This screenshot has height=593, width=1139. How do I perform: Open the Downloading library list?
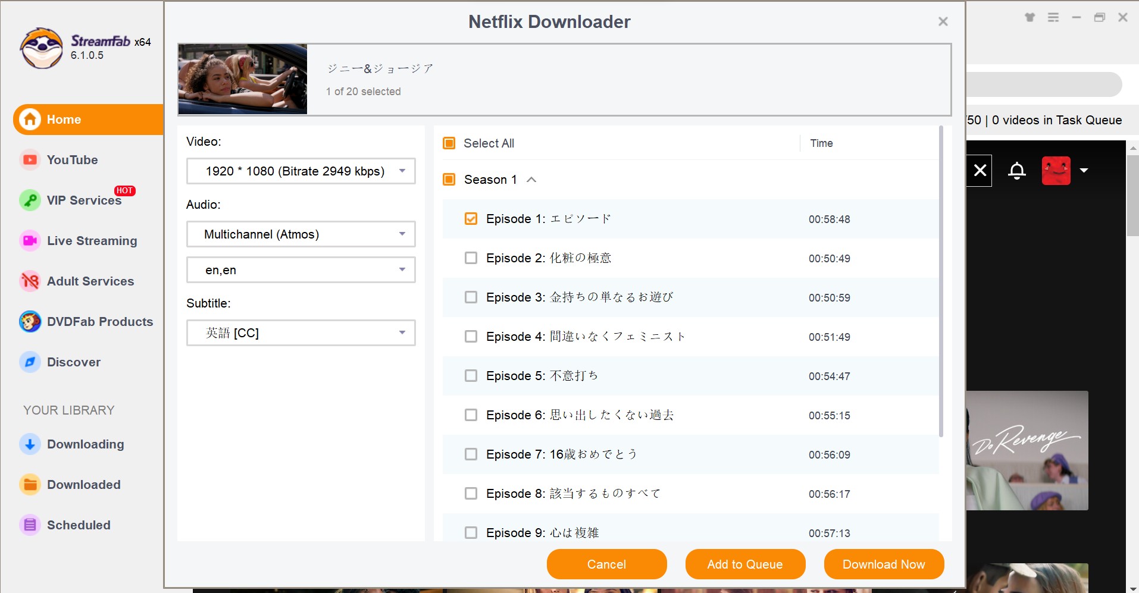point(86,444)
